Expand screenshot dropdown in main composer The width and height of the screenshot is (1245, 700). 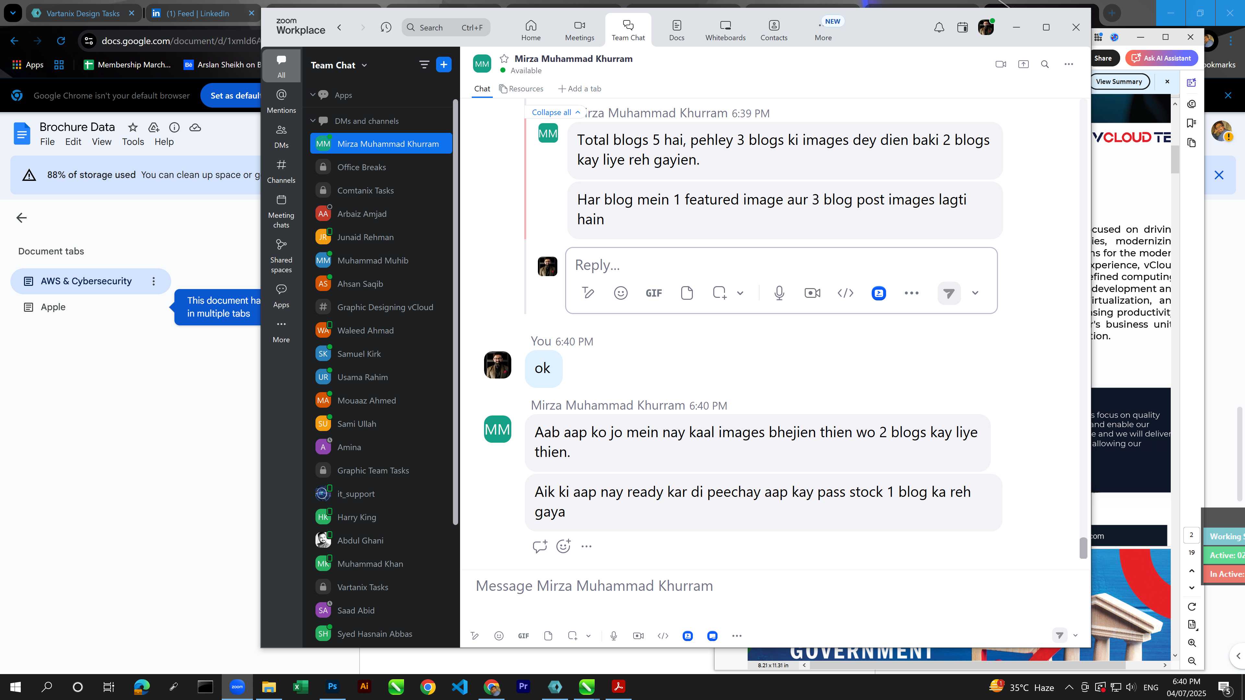[x=588, y=636]
